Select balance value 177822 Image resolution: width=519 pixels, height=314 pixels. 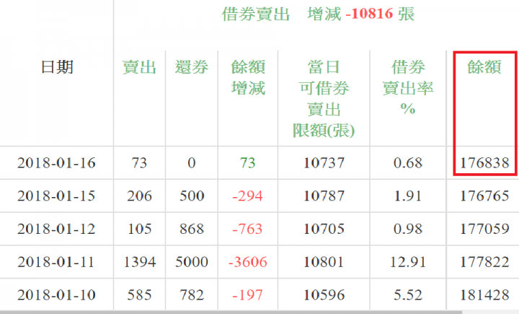tap(484, 262)
